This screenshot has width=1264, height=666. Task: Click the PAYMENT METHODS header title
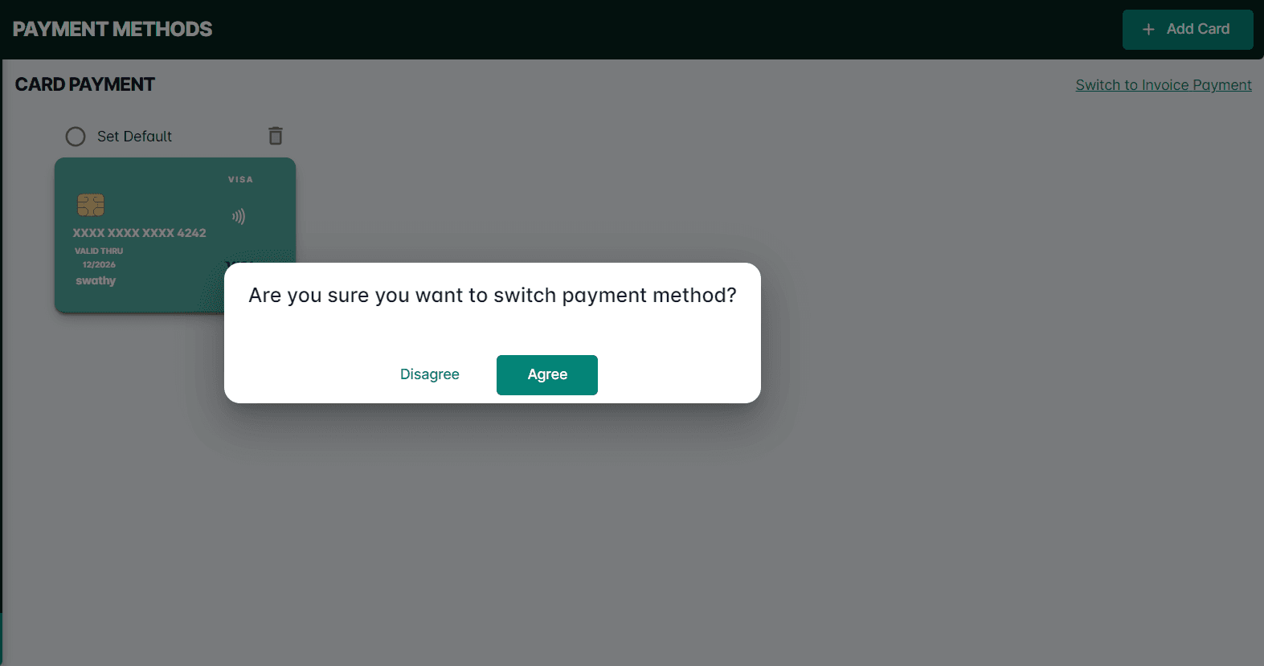point(112,30)
